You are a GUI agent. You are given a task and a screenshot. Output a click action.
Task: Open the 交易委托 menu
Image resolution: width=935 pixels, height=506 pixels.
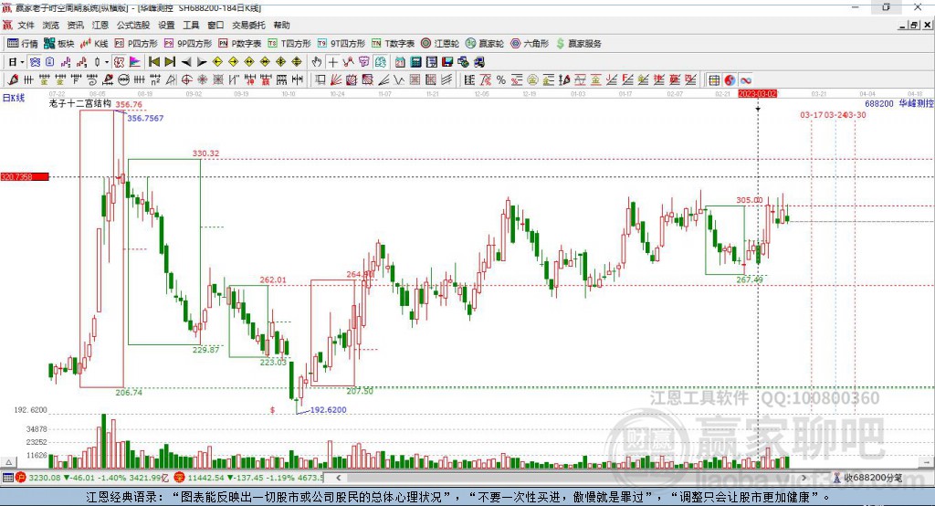(248, 25)
